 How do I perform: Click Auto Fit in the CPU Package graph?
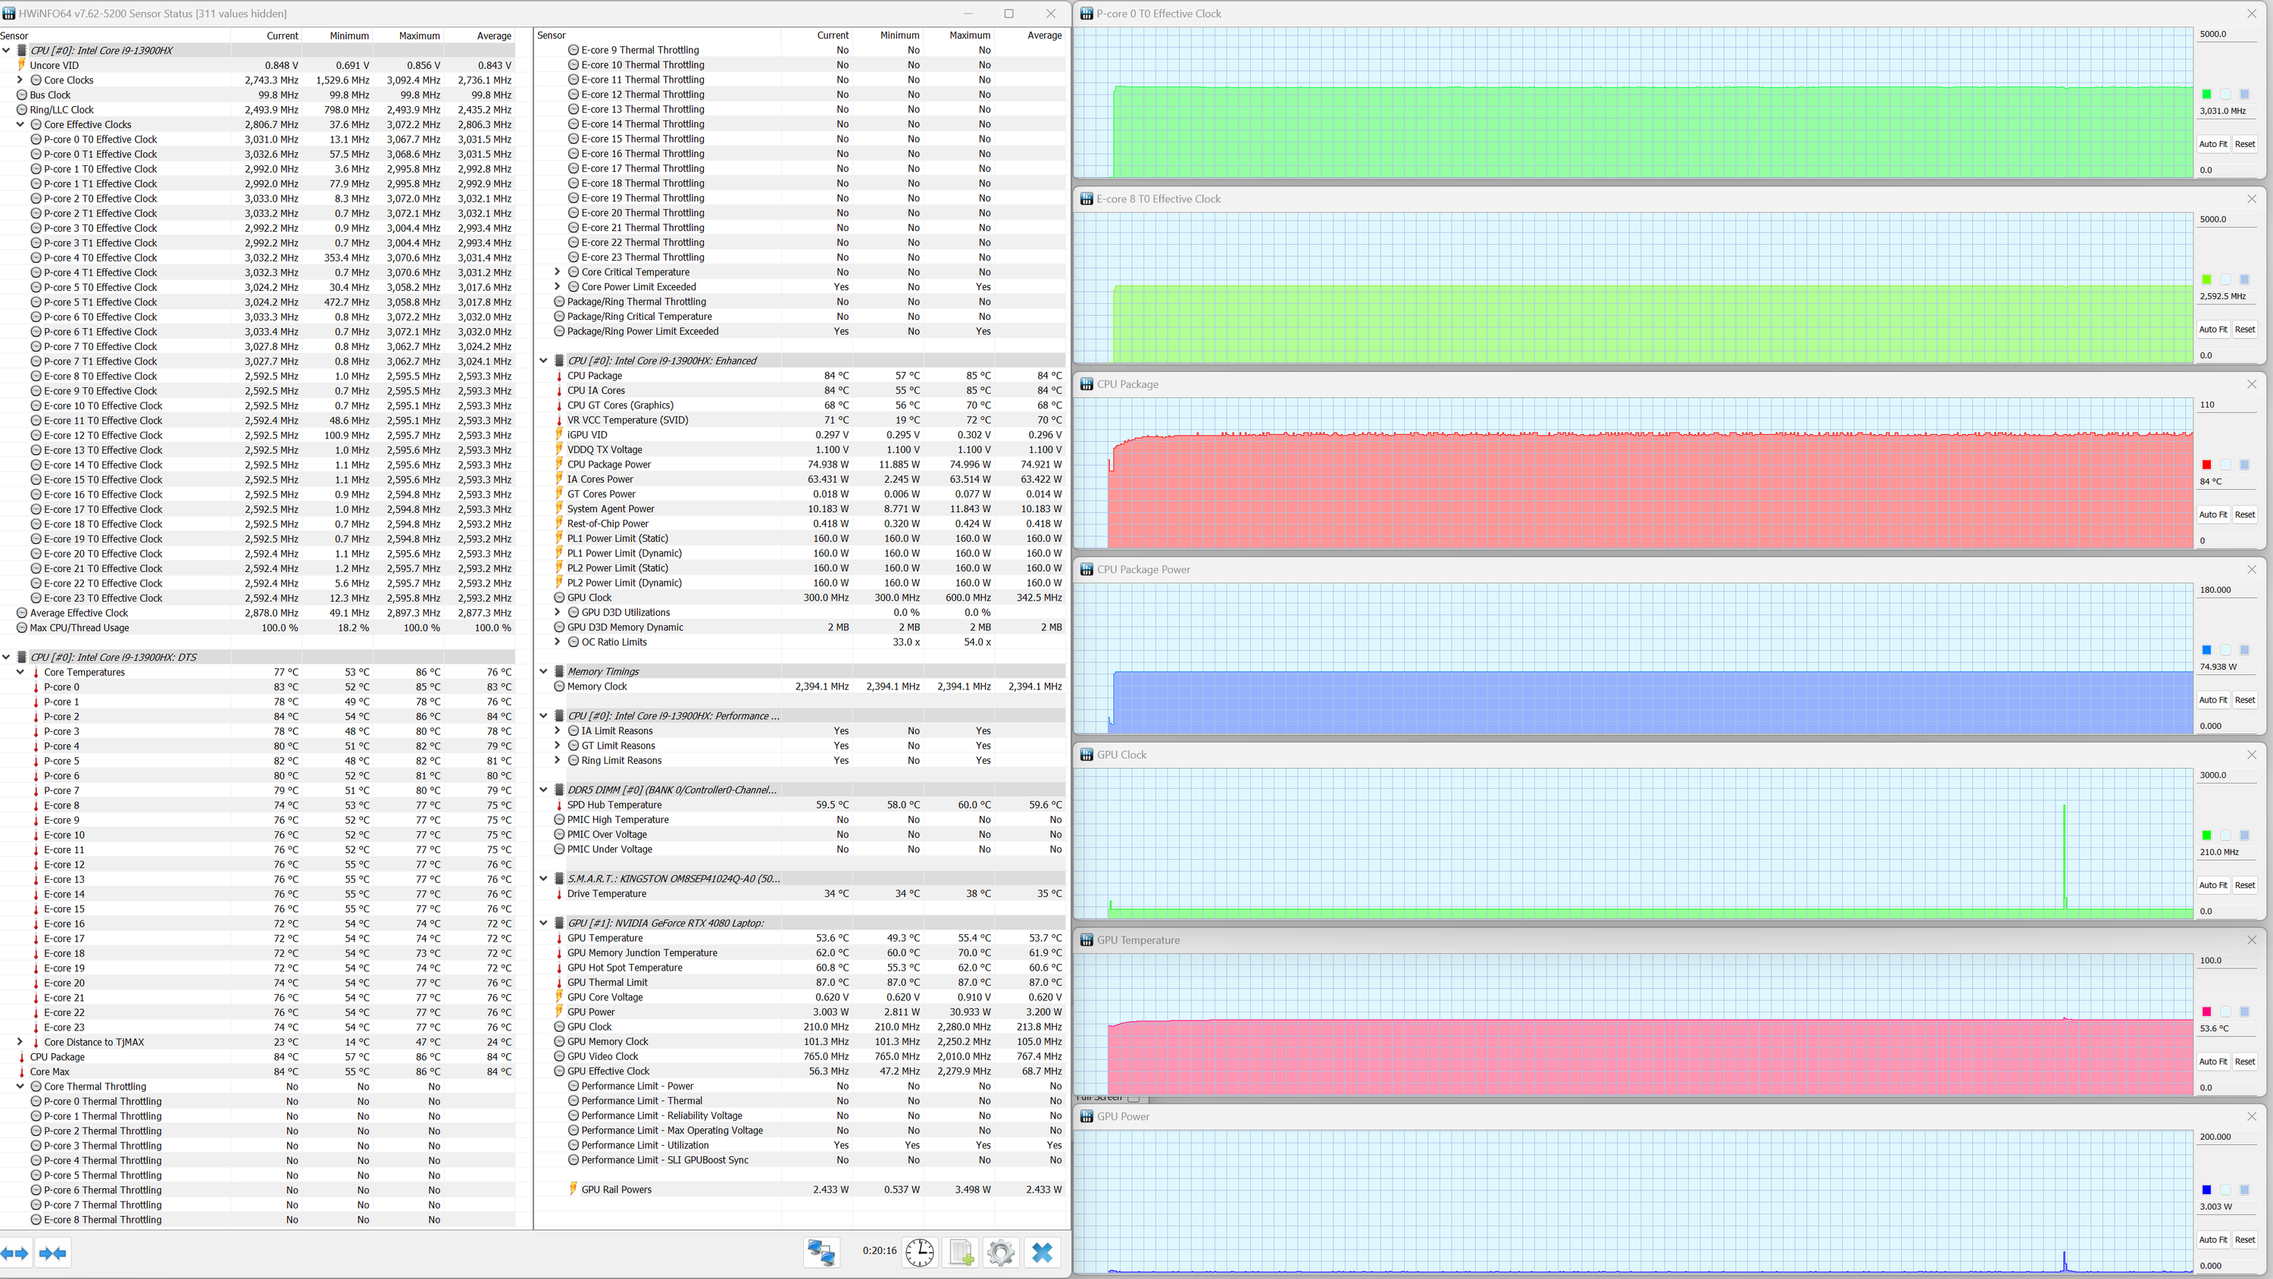[2212, 514]
